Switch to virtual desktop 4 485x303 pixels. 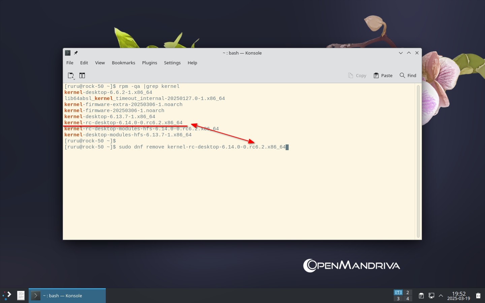408,299
